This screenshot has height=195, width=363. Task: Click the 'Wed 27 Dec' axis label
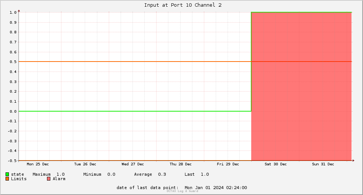(132, 164)
